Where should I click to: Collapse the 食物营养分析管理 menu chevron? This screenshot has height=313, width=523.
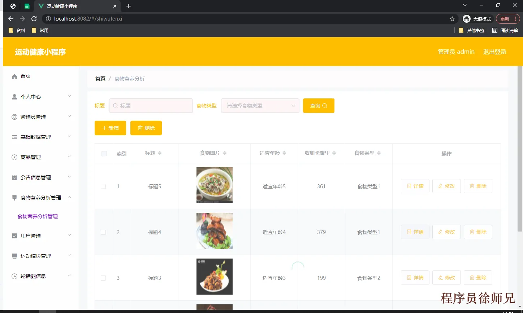pyautogui.click(x=69, y=197)
